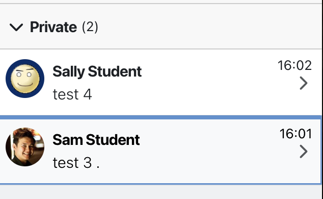Click the Private section heading text

[53, 27]
